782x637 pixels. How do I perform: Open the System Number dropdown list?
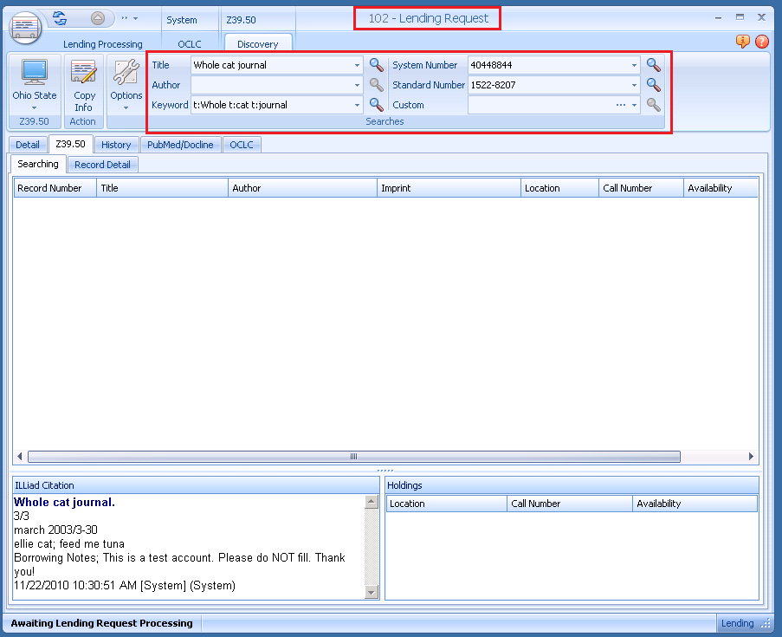pos(634,65)
